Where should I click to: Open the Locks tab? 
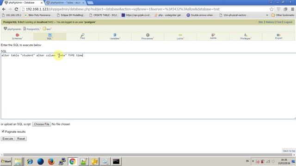click(x=180, y=36)
